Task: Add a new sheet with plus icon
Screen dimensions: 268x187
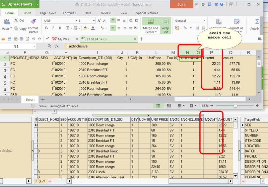Action: (43, 99)
